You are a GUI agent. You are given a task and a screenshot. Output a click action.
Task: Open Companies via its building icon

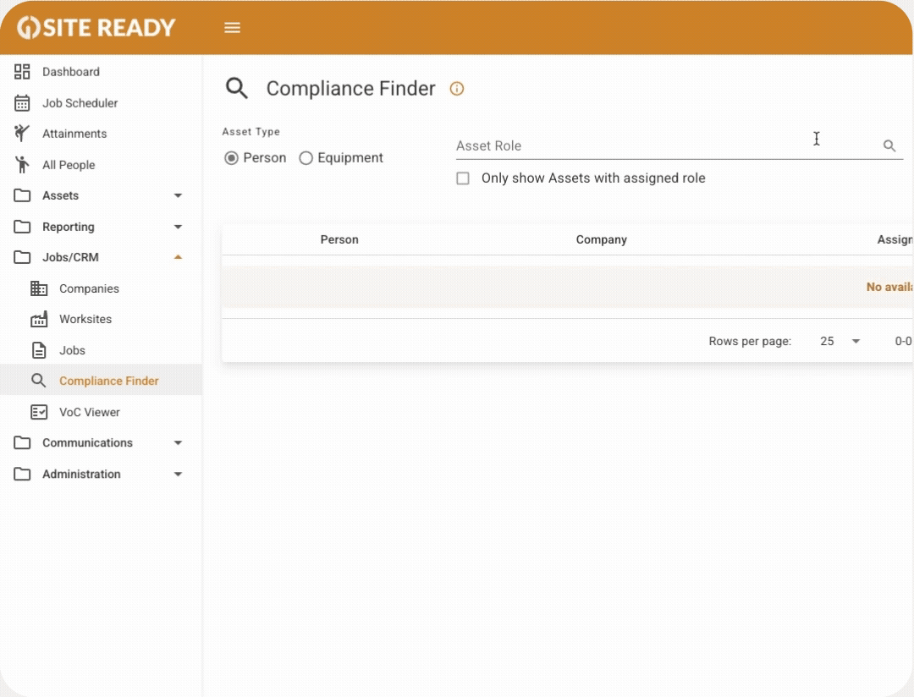[x=39, y=288]
